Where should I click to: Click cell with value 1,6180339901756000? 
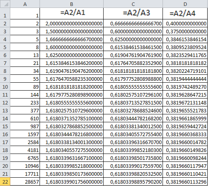click(x=72, y=182)
